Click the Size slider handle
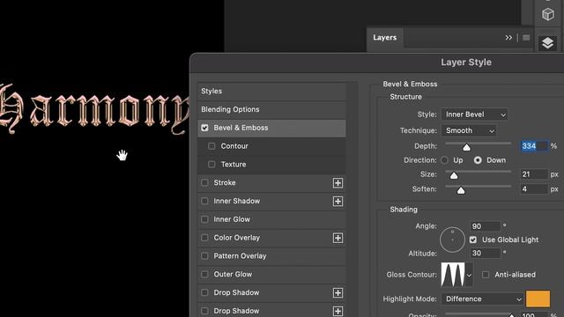 [454, 175]
